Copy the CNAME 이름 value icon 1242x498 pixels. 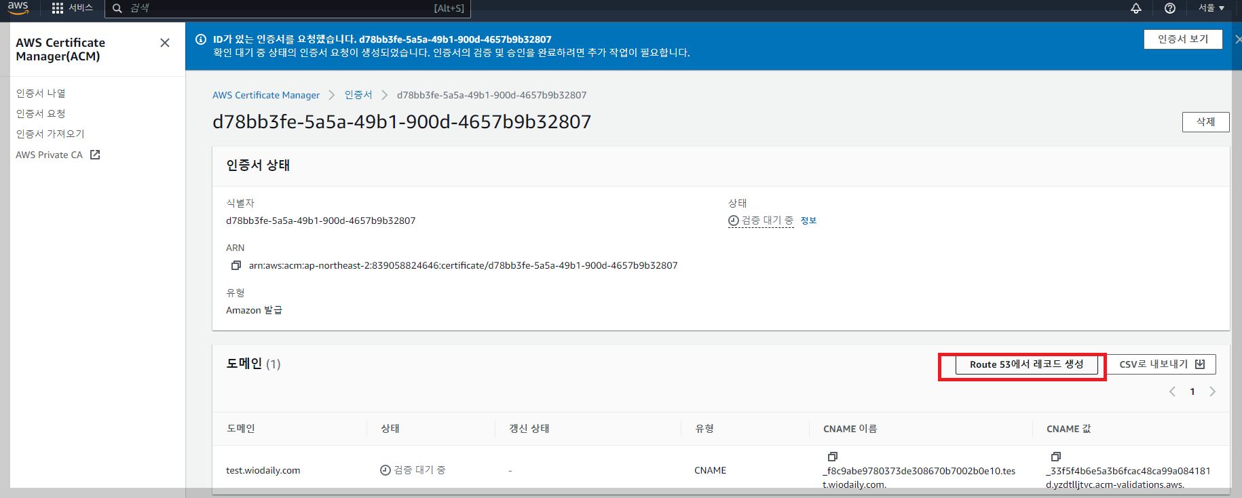(x=833, y=457)
